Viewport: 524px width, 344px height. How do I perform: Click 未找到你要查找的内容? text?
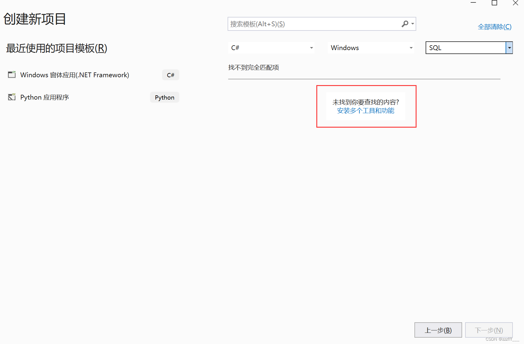click(366, 102)
